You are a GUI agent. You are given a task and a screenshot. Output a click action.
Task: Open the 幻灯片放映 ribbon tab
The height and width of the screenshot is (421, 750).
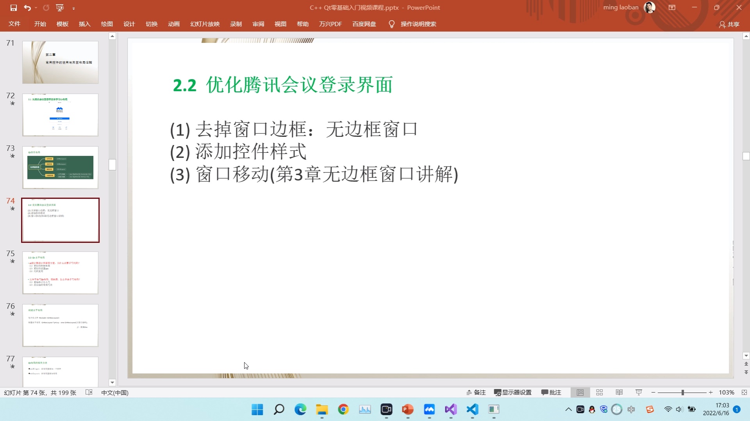pyautogui.click(x=205, y=24)
